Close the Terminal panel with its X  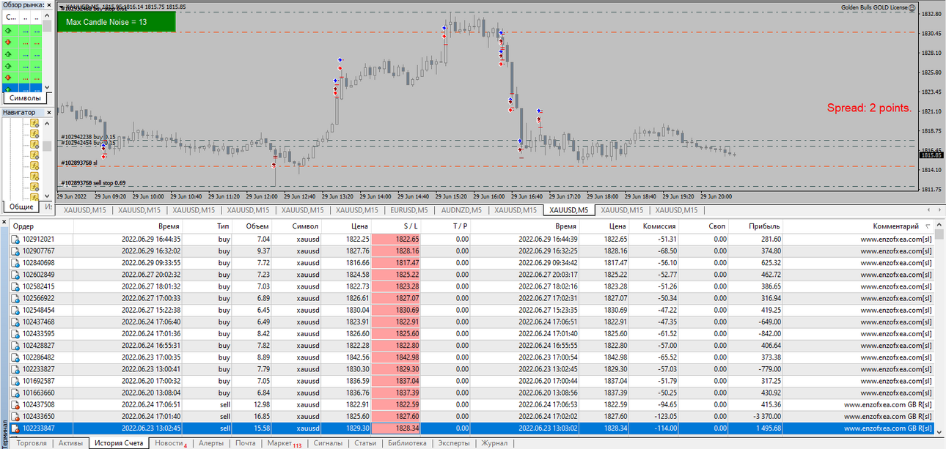(x=4, y=222)
